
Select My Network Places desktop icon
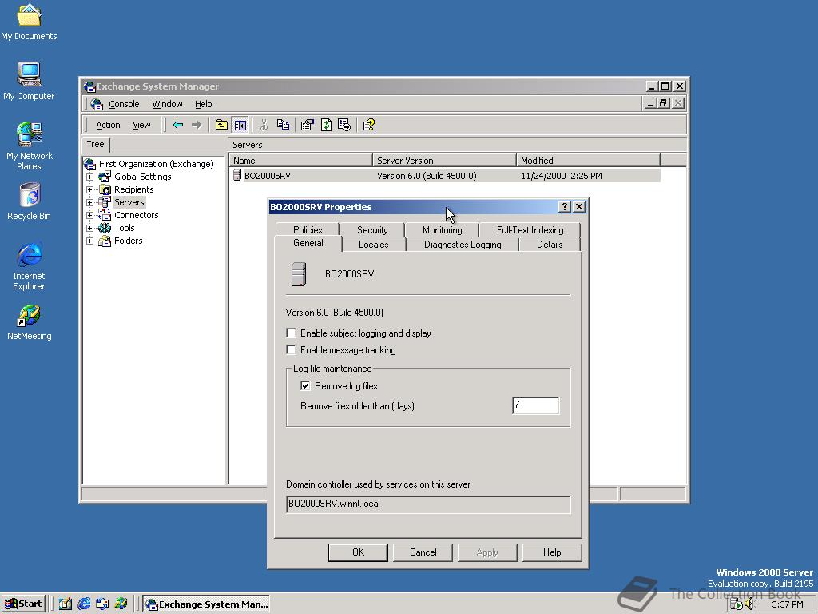(29, 146)
